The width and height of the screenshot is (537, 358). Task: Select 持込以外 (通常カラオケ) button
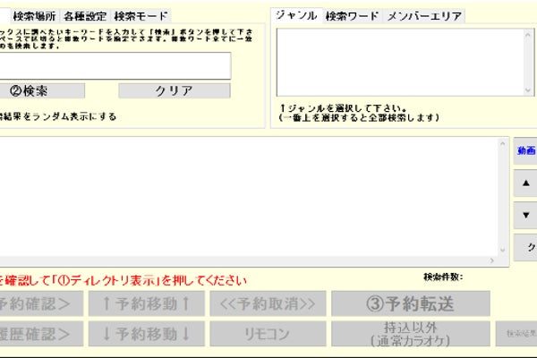click(411, 334)
